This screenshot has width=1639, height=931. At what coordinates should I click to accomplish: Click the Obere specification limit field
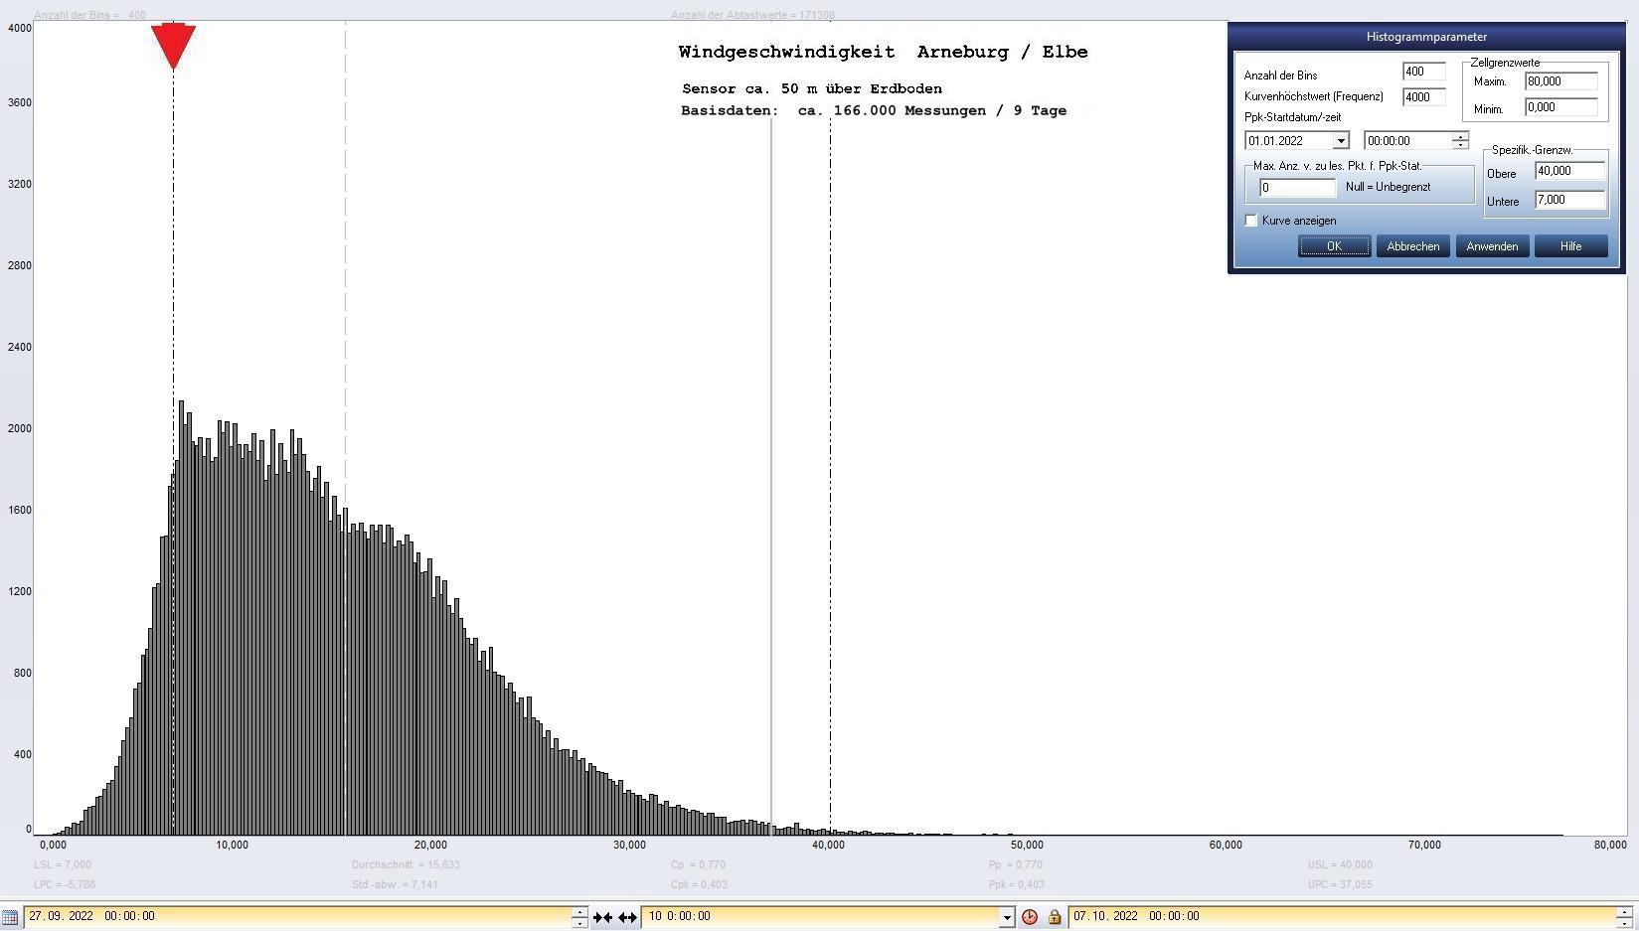click(1569, 171)
